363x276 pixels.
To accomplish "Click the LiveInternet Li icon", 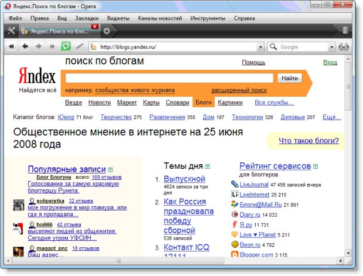I will pos(235,194).
